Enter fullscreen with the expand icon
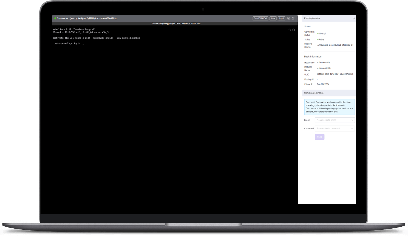Viewport: 408px width, 236px height. pos(293,18)
